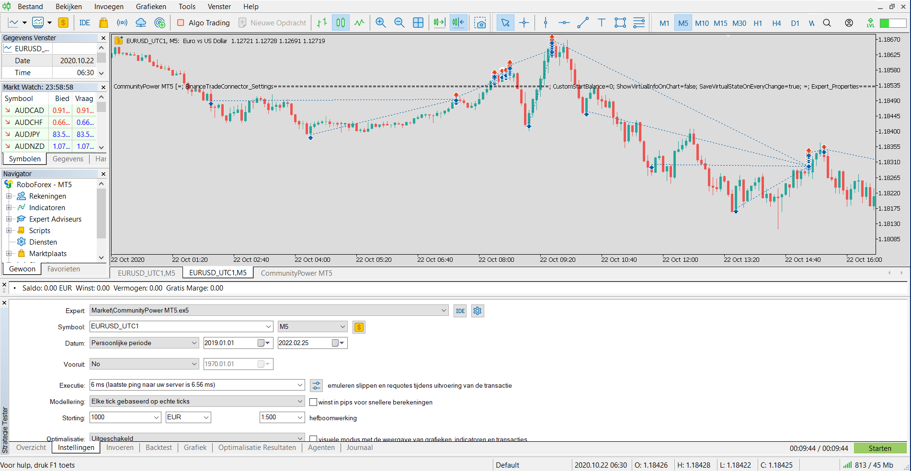Image resolution: width=911 pixels, height=471 pixels.
Task: Switch to the Journaal tab
Action: tap(359, 448)
